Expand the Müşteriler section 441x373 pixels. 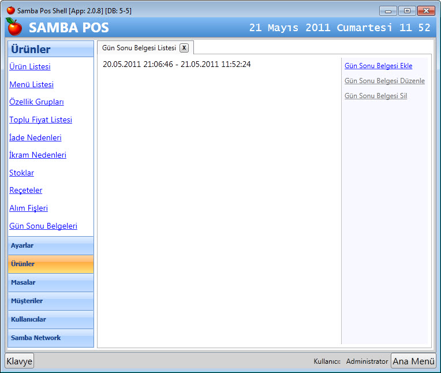click(x=51, y=301)
